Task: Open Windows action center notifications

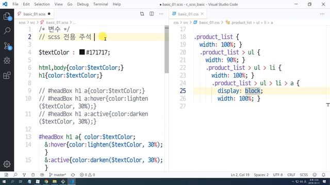Action: (324, 181)
